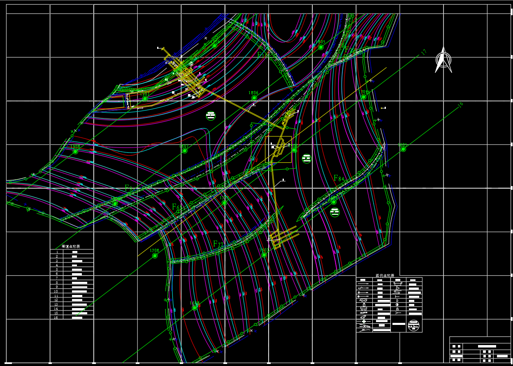
Task: Select borehole marker 1906
Action: point(214,46)
